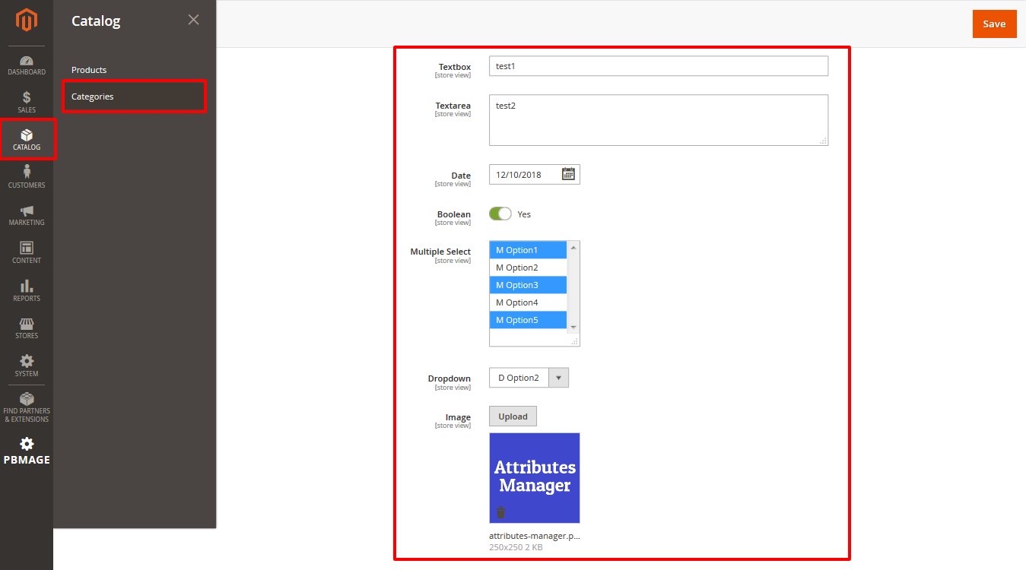The width and height of the screenshot is (1026, 570).
Task: Focus the Textbox field containing test1
Action: [659, 66]
